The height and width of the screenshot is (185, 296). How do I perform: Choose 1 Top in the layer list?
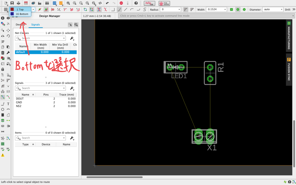(20, 10)
